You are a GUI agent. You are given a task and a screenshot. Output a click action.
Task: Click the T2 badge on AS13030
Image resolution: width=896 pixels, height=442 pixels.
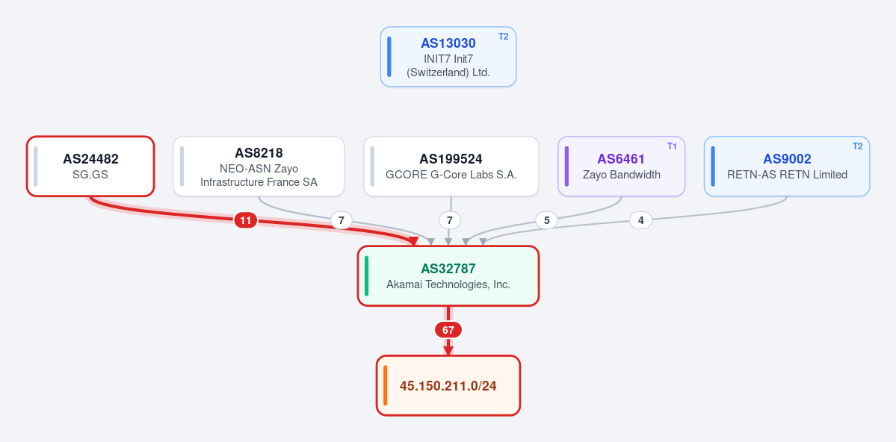pyautogui.click(x=504, y=37)
